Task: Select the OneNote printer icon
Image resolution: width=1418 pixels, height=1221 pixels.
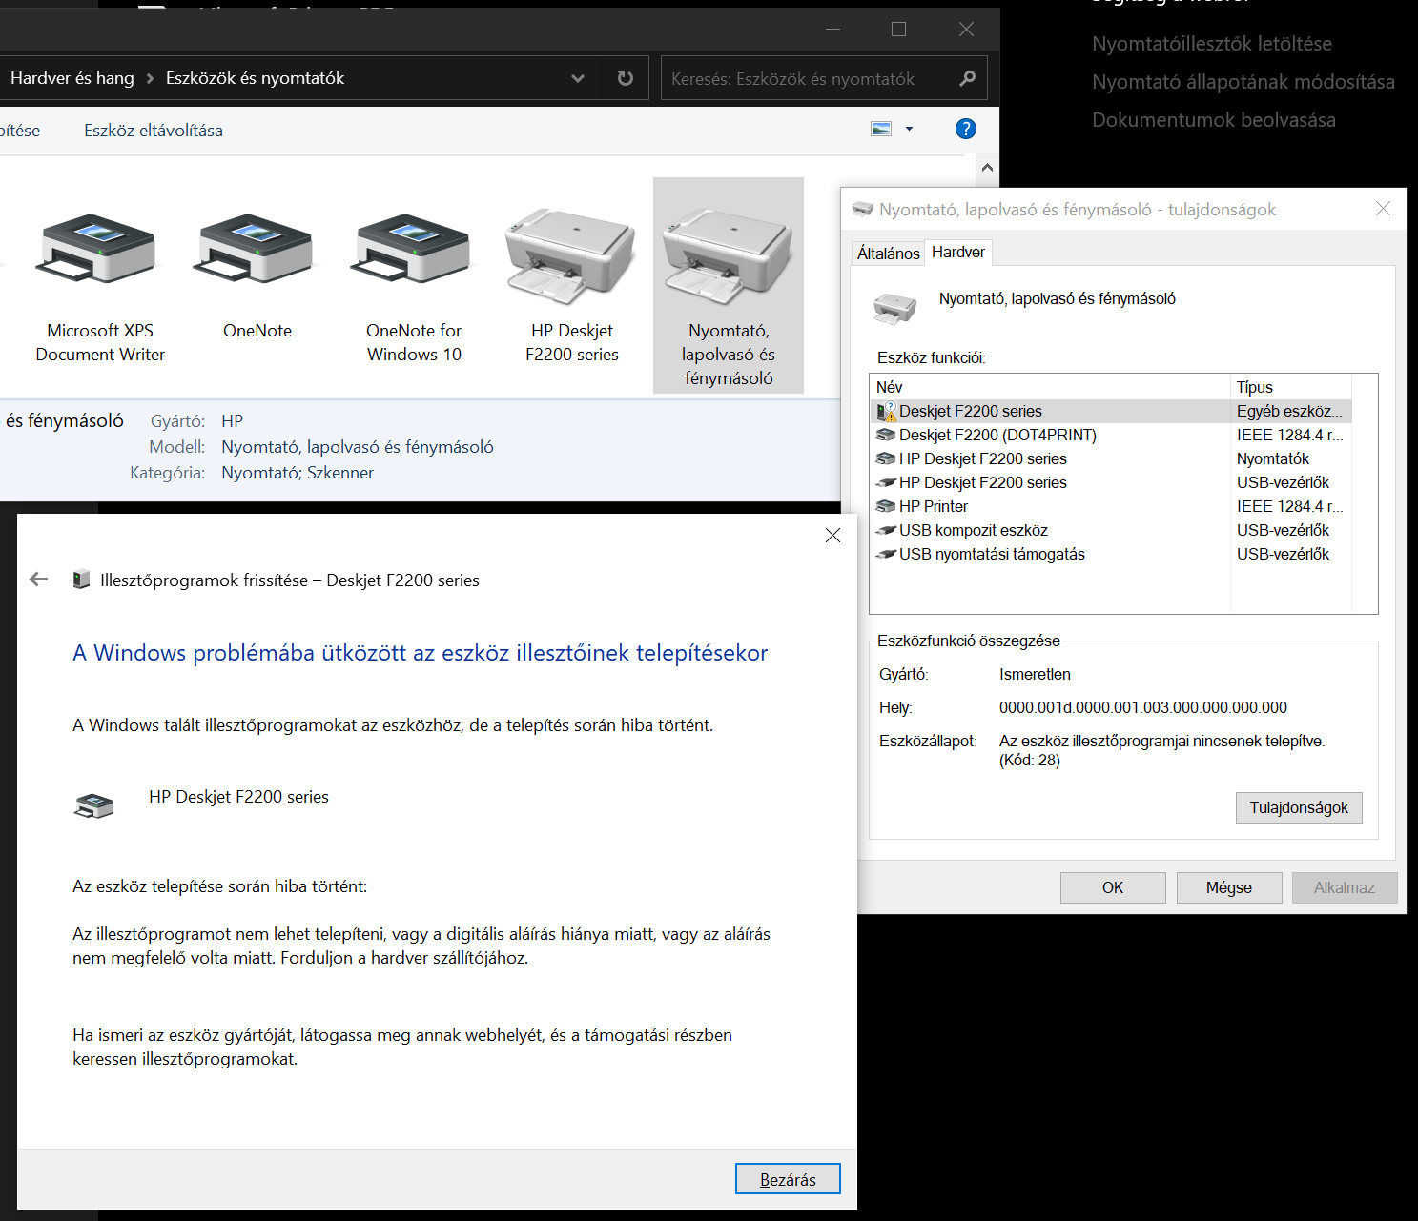Action: point(253,248)
